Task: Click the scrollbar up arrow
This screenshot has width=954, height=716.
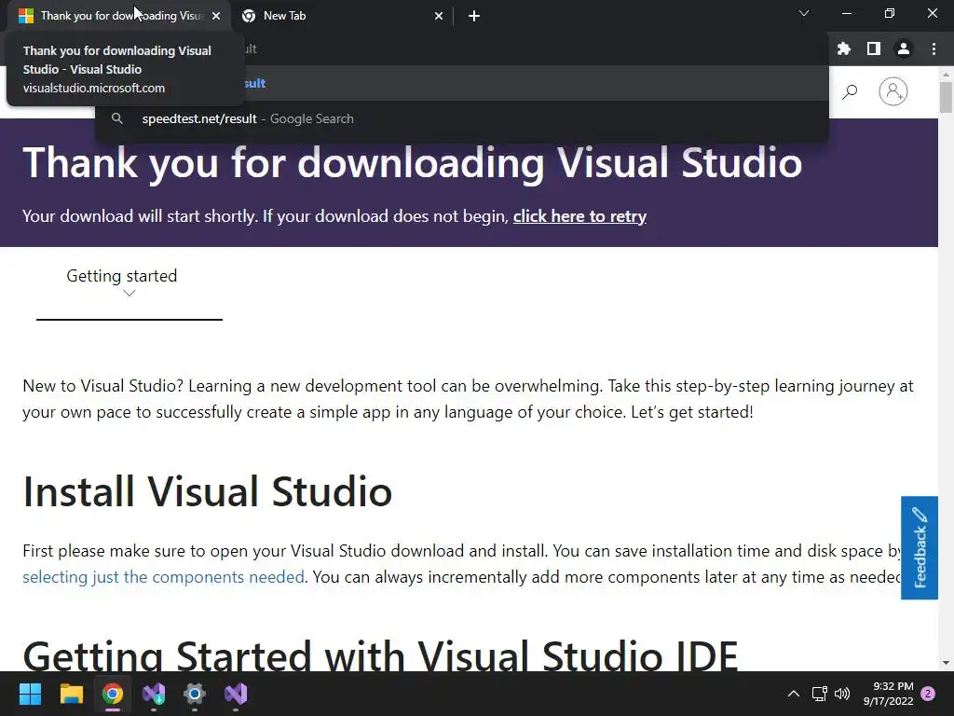Action: click(x=946, y=74)
